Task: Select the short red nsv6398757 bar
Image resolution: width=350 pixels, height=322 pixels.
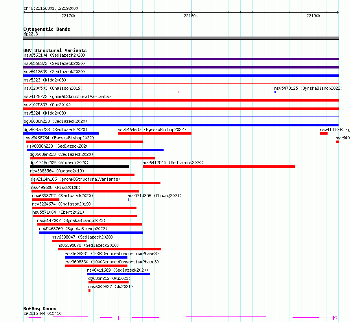Action: [x=46, y=200]
